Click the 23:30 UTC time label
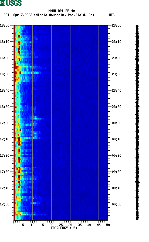This screenshot has height=242, width=149. point(117,74)
